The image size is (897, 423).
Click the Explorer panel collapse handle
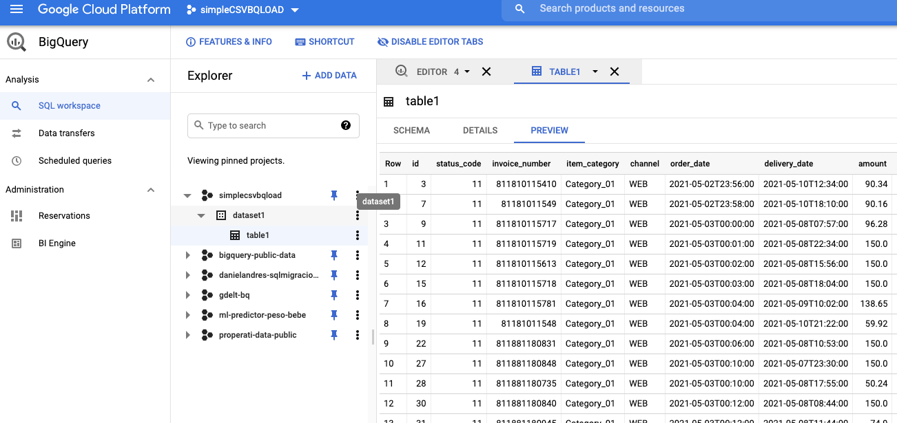tap(373, 337)
